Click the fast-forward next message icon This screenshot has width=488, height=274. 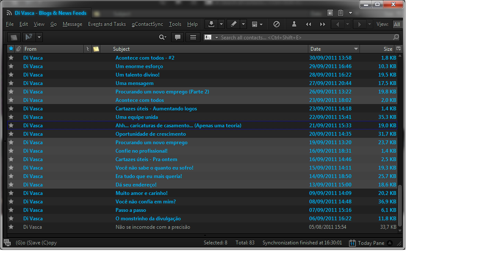tap(322, 24)
